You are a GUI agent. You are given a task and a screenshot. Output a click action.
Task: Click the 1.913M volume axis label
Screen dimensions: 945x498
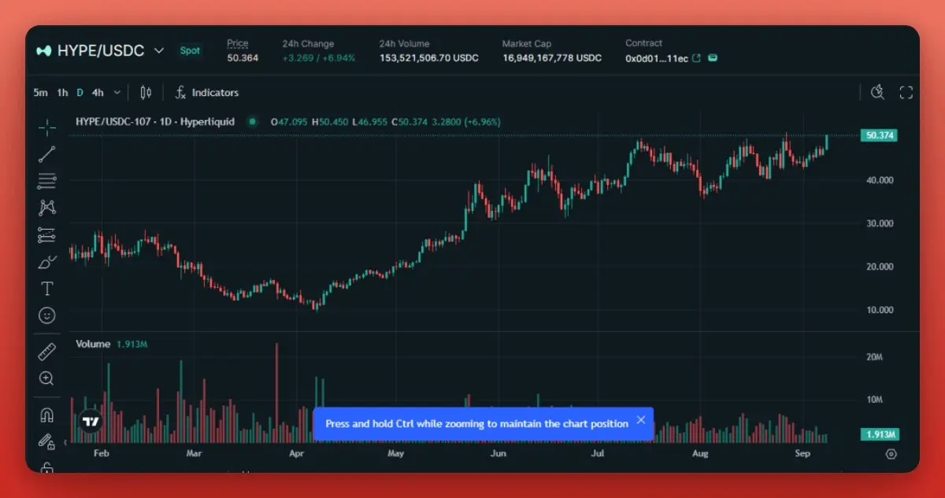(878, 434)
